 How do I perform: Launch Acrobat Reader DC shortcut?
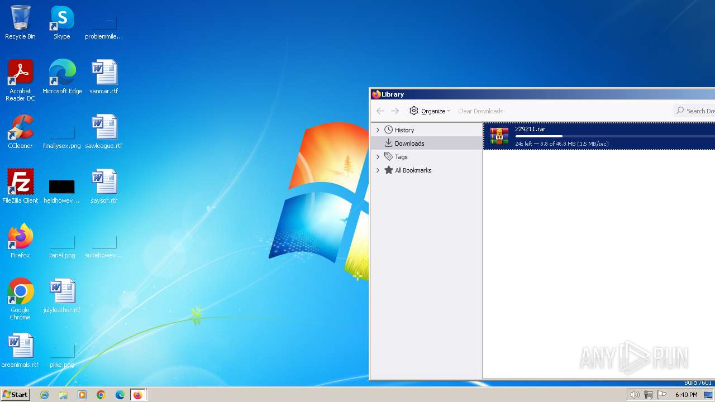click(20, 80)
